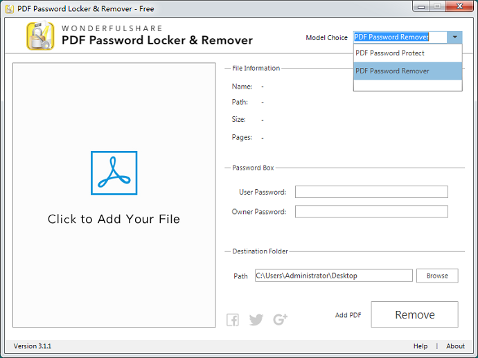Focus the User Password field
The height and width of the screenshot is (358, 478).
371,192
